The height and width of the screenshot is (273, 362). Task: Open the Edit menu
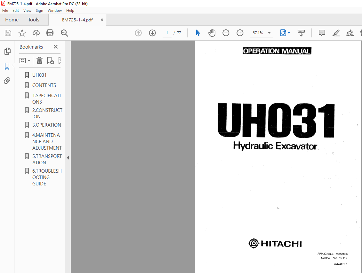click(16, 10)
